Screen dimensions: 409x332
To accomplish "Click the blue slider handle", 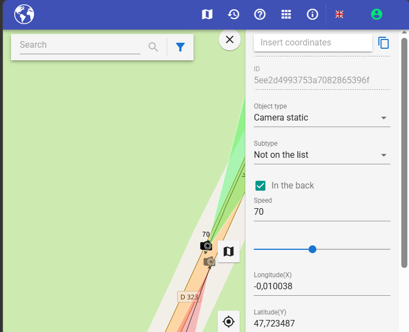I will pyautogui.click(x=312, y=249).
